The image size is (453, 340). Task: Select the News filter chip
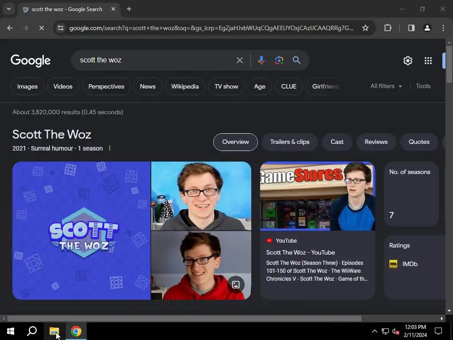[148, 86]
